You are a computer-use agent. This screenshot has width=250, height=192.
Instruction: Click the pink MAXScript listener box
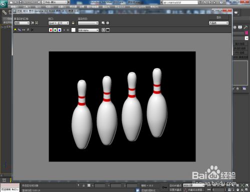pos(10,185)
